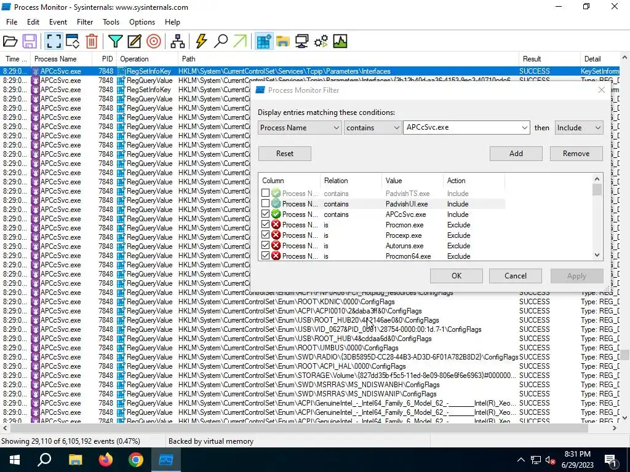Viewport: 630px width, 472px height.
Task: Open the contains relation dropdown
Action: click(x=372, y=128)
